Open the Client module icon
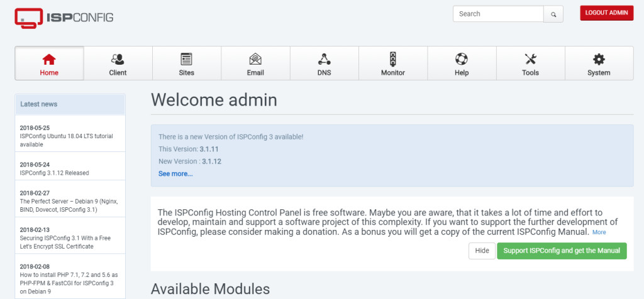This screenshot has width=644, height=299. click(118, 59)
